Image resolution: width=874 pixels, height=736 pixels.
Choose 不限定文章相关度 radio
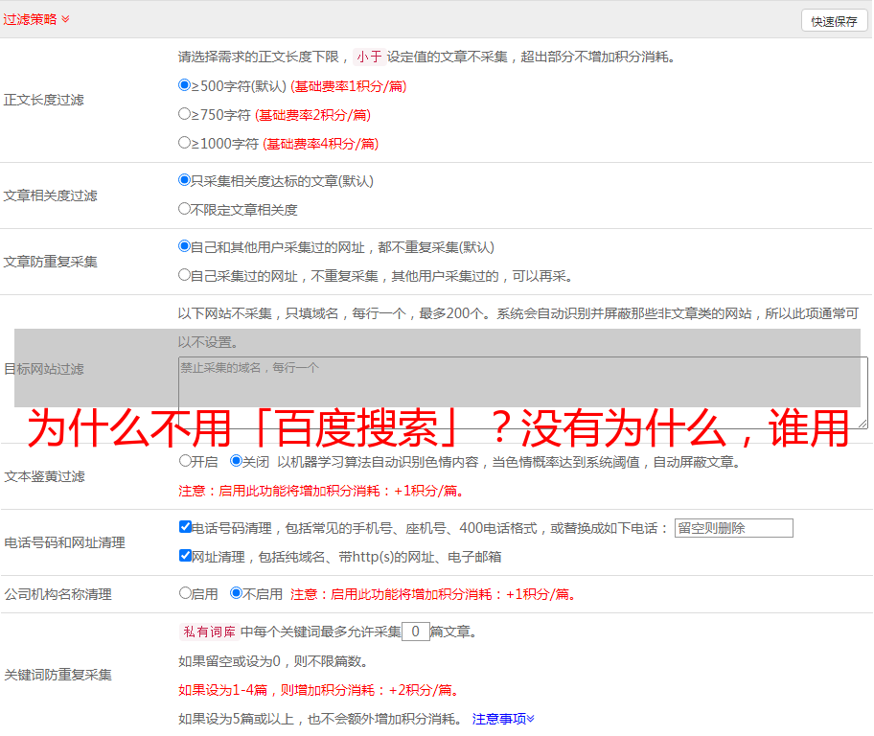pos(184,209)
